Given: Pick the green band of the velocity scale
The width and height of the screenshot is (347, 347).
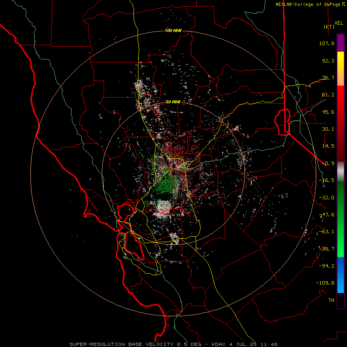Looking at the screenshot, I should [x=340, y=219].
